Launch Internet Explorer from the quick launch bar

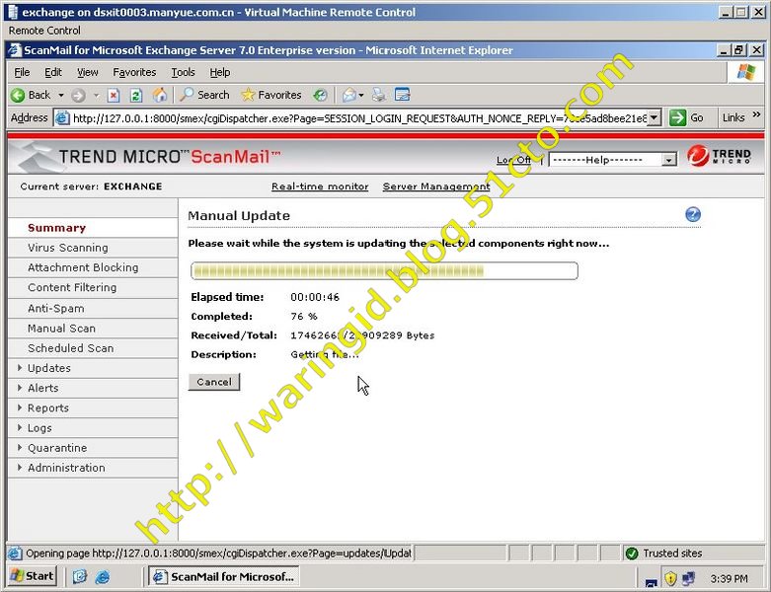coord(102,576)
